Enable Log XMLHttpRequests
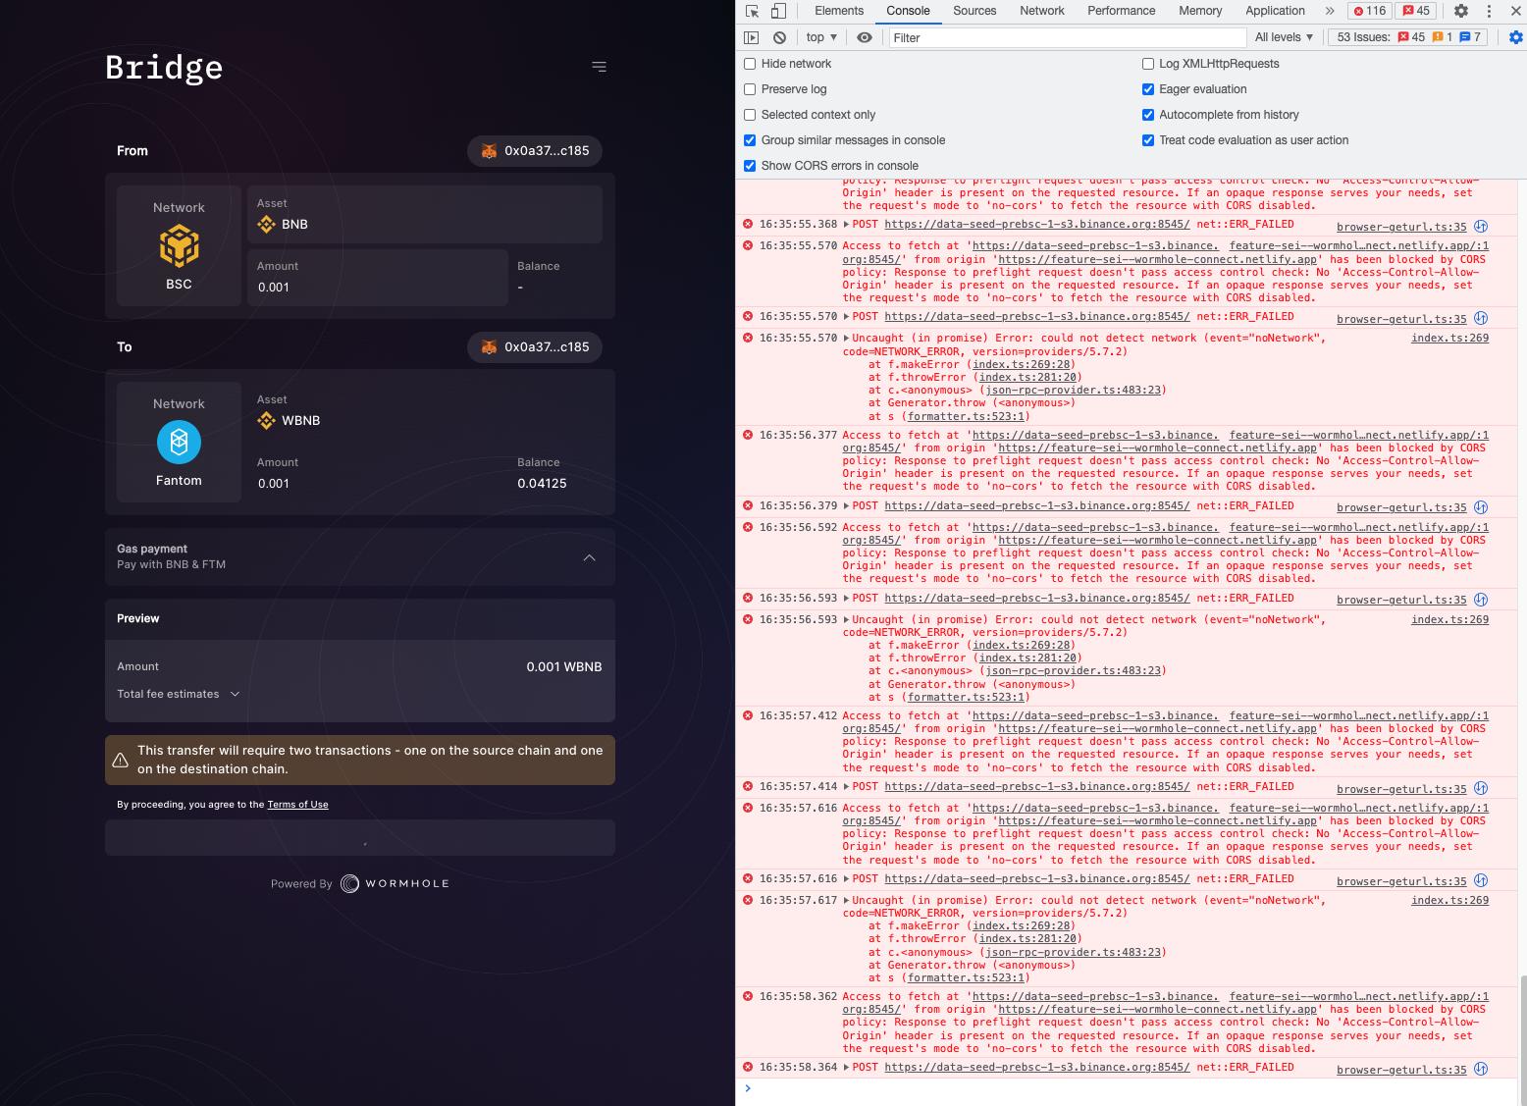Viewport: 1527px width, 1106px height. point(1148,63)
